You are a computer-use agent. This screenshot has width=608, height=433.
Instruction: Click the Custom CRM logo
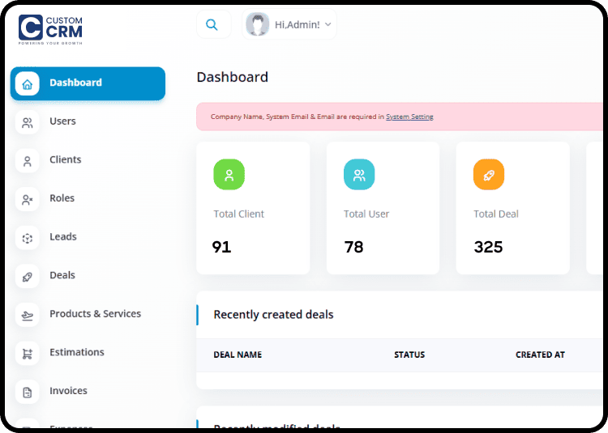click(50, 29)
